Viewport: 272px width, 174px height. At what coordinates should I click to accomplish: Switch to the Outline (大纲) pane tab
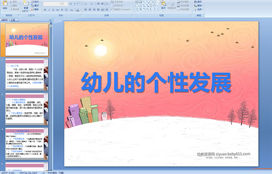click(x=13, y=20)
